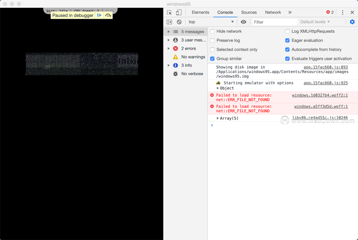
Task: Open source link app.15fac660.js:925
Action: coord(326,83)
